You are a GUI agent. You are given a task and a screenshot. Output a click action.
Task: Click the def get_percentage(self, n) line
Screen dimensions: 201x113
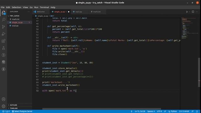pyautogui.click(x=64, y=26)
